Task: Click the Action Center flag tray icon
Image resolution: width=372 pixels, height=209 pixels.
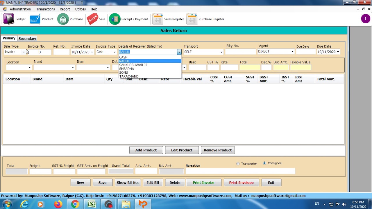Action: (338, 204)
